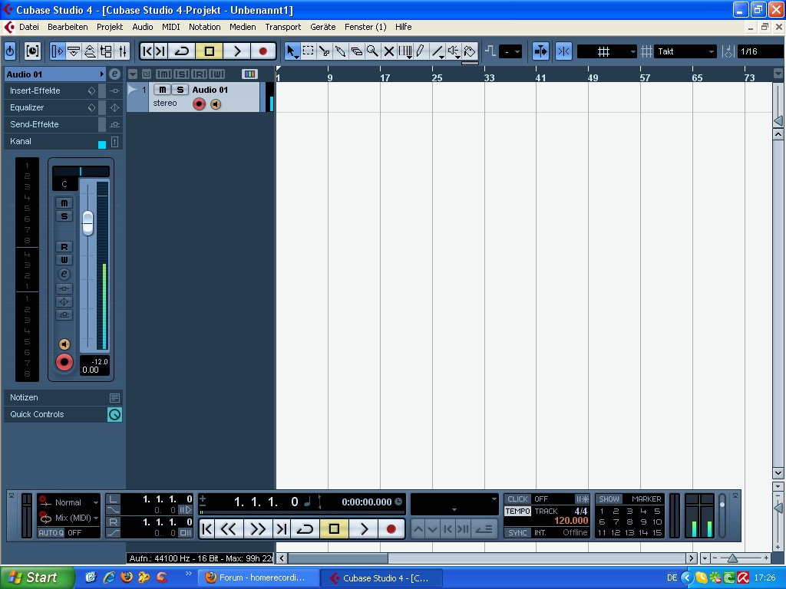Toggle Cycle loop in transport panel
Viewport: 786px width, 589px height.
tap(305, 529)
